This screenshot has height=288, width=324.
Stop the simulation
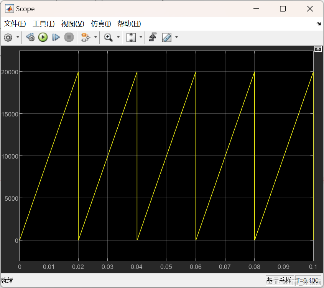69,38
